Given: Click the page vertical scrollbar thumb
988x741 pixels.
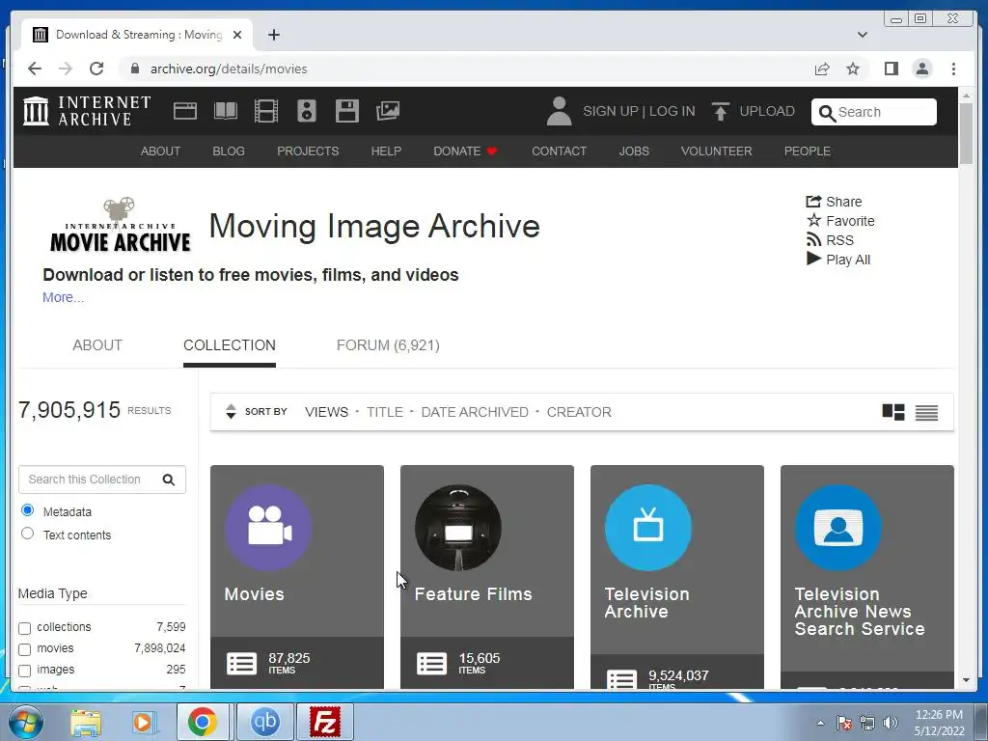Looking at the screenshot, I should [x=966, y=133].
